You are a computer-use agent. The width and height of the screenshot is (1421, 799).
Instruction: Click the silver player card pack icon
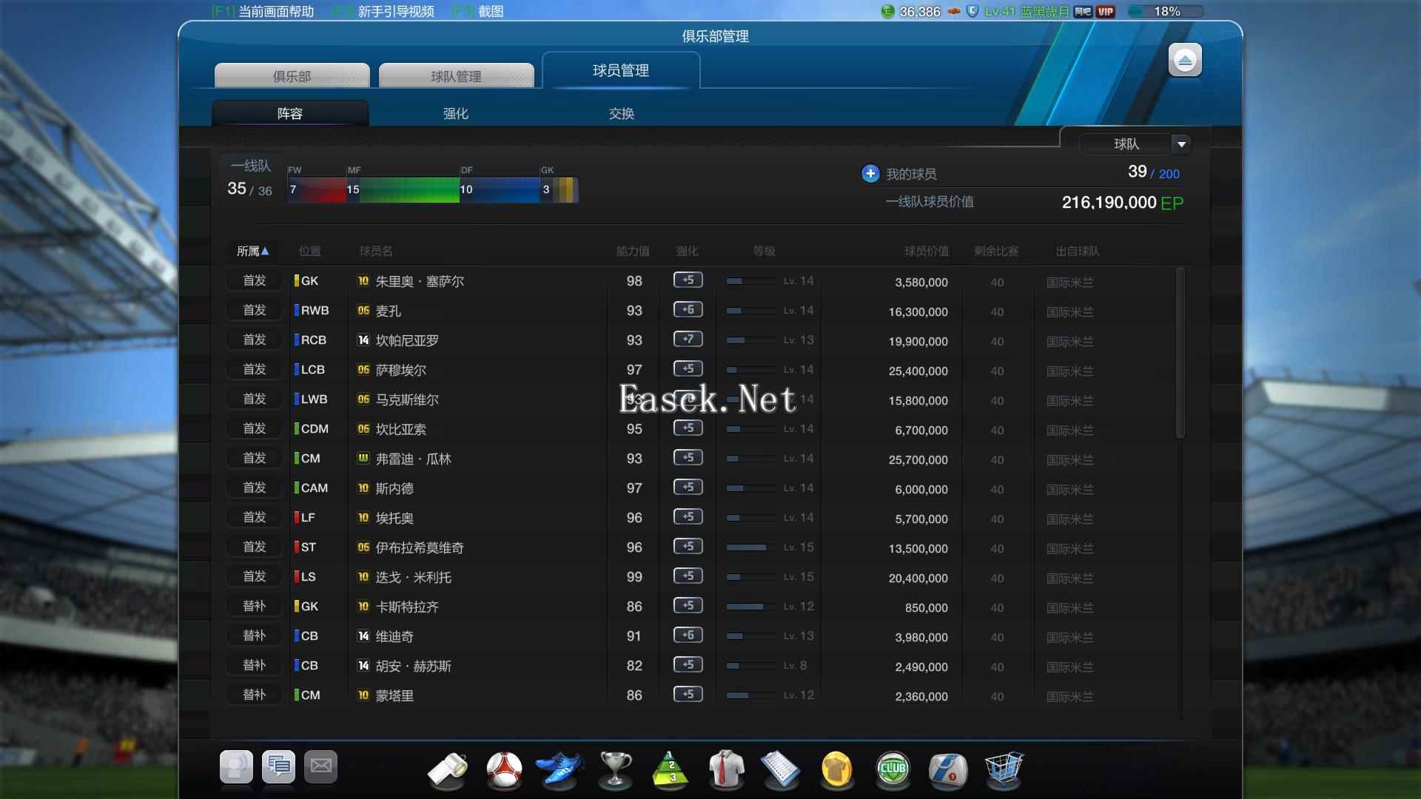click(948, 770)
